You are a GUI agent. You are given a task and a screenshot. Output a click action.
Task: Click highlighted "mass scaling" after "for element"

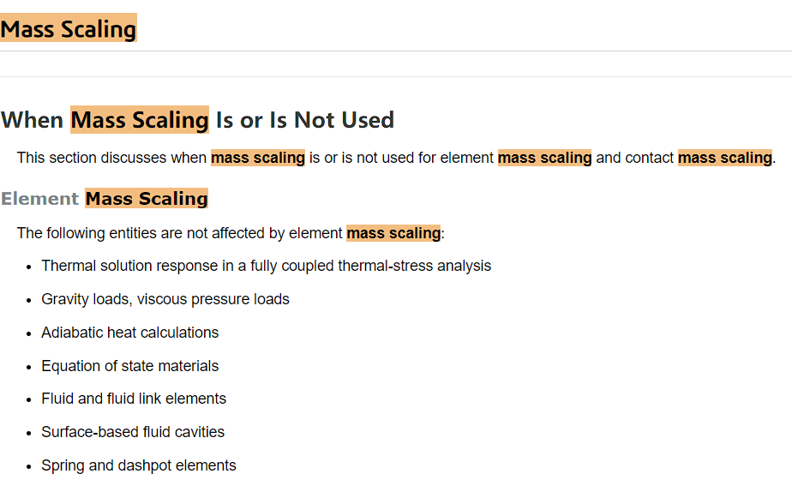tap(544, 158)
